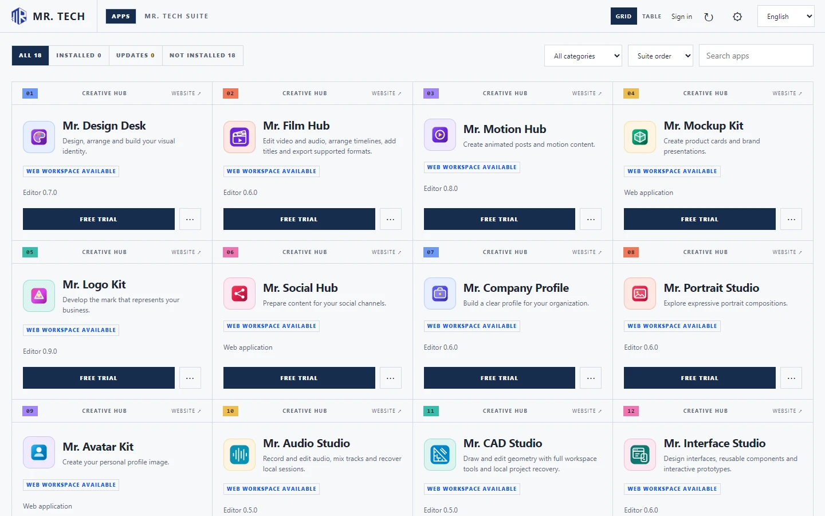Click the Mr. Logo Kit app icon
Image resolution: width=825 pixels, height=516 pixels.
coord(39,296)
